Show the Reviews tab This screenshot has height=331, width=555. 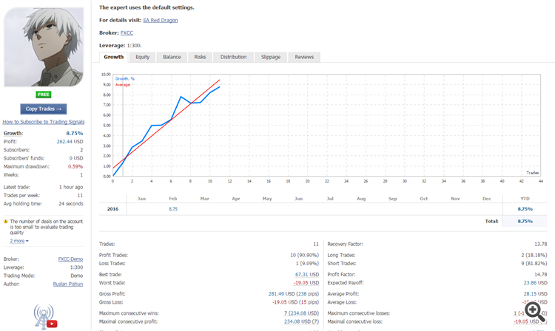pos(304,57)
